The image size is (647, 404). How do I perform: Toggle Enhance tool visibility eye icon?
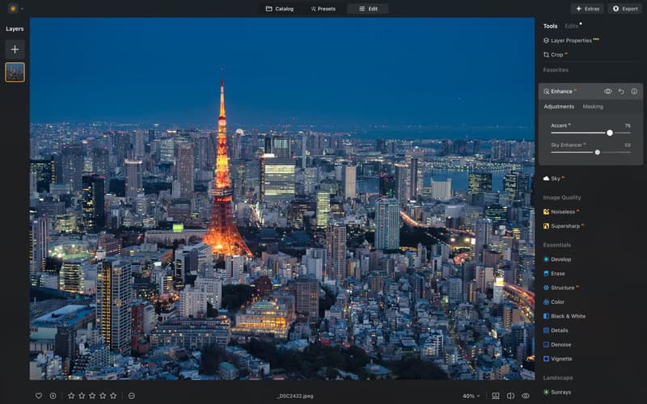[x=608, y=91]
